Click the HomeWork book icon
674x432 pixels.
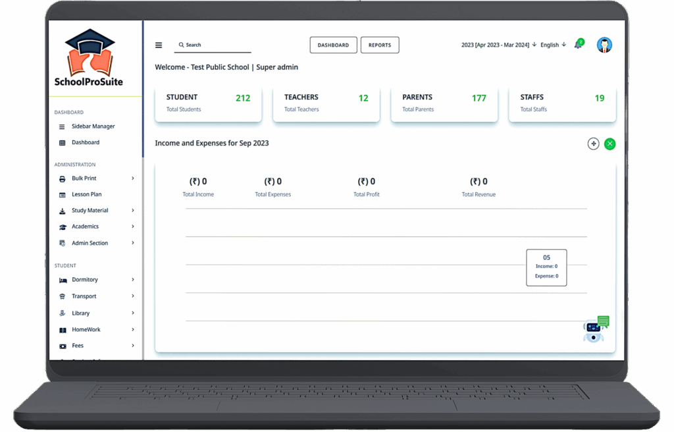tap(63, 330)
